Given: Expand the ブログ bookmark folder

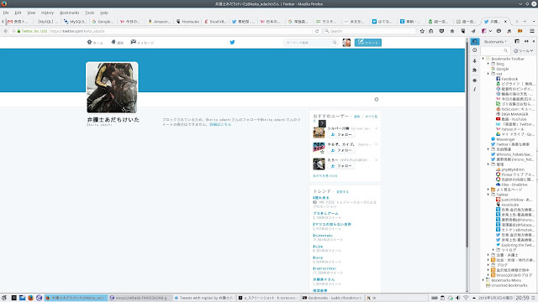Looking at the screenshot, I should click(x=488, y=265).
